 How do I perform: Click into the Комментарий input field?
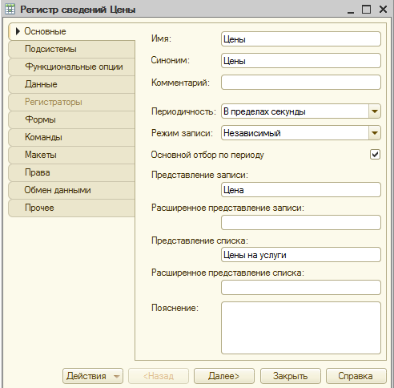[x=301, y=83]
